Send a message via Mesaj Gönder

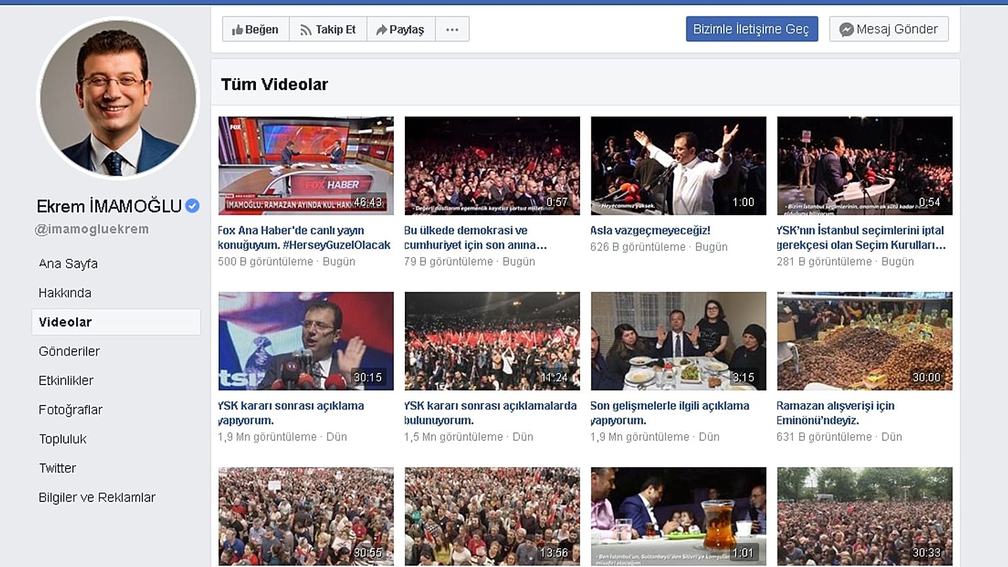coord(889,29)
